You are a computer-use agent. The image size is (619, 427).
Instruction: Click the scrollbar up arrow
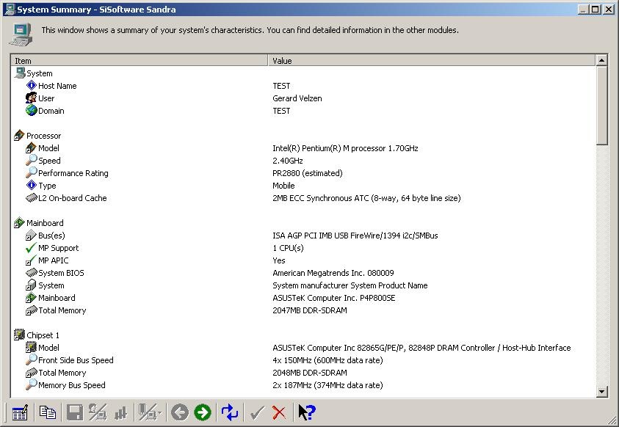coord(601,60)
